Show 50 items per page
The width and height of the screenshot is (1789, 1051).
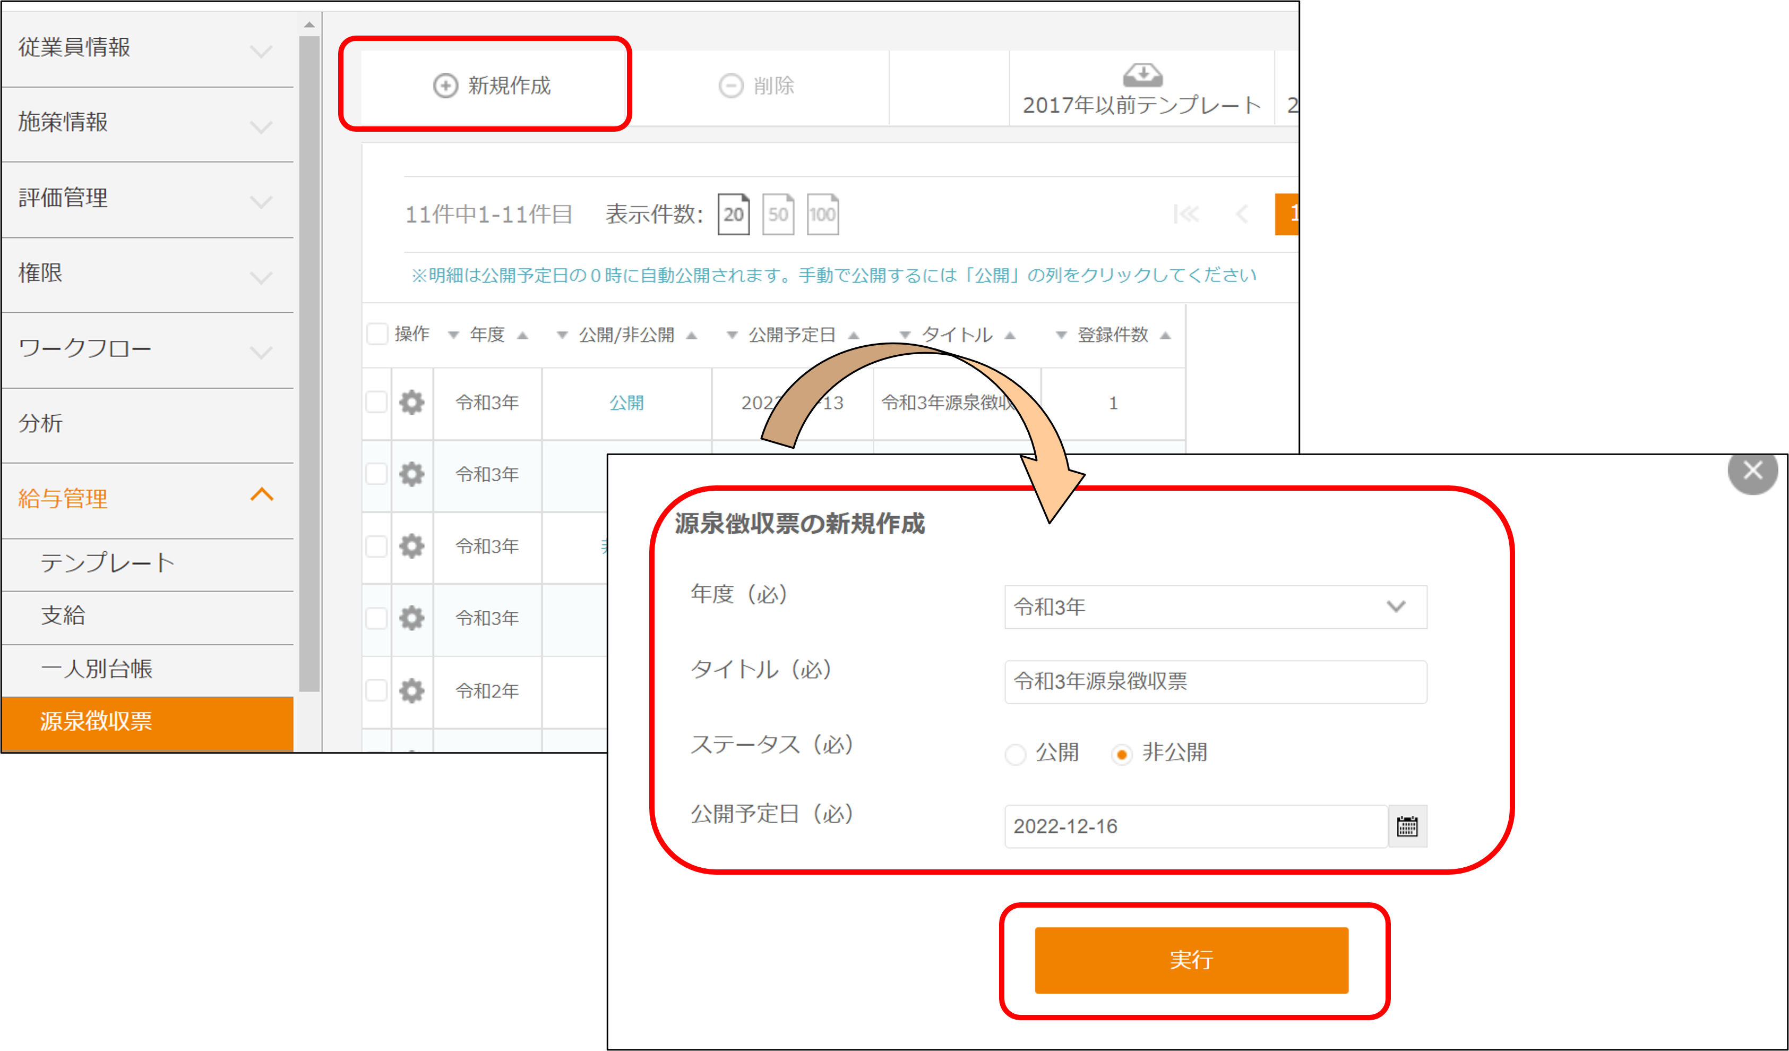tap(778, 213)
